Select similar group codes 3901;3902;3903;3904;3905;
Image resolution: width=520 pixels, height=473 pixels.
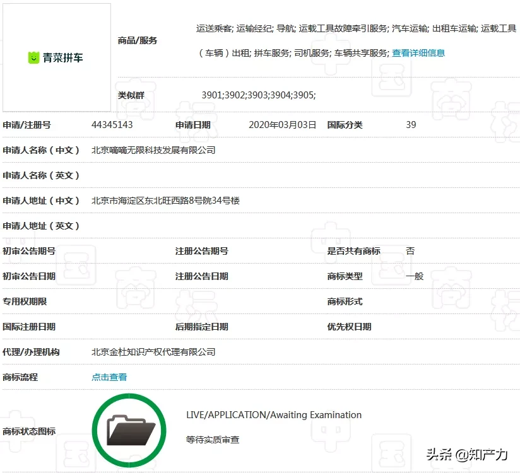(259, 95)
